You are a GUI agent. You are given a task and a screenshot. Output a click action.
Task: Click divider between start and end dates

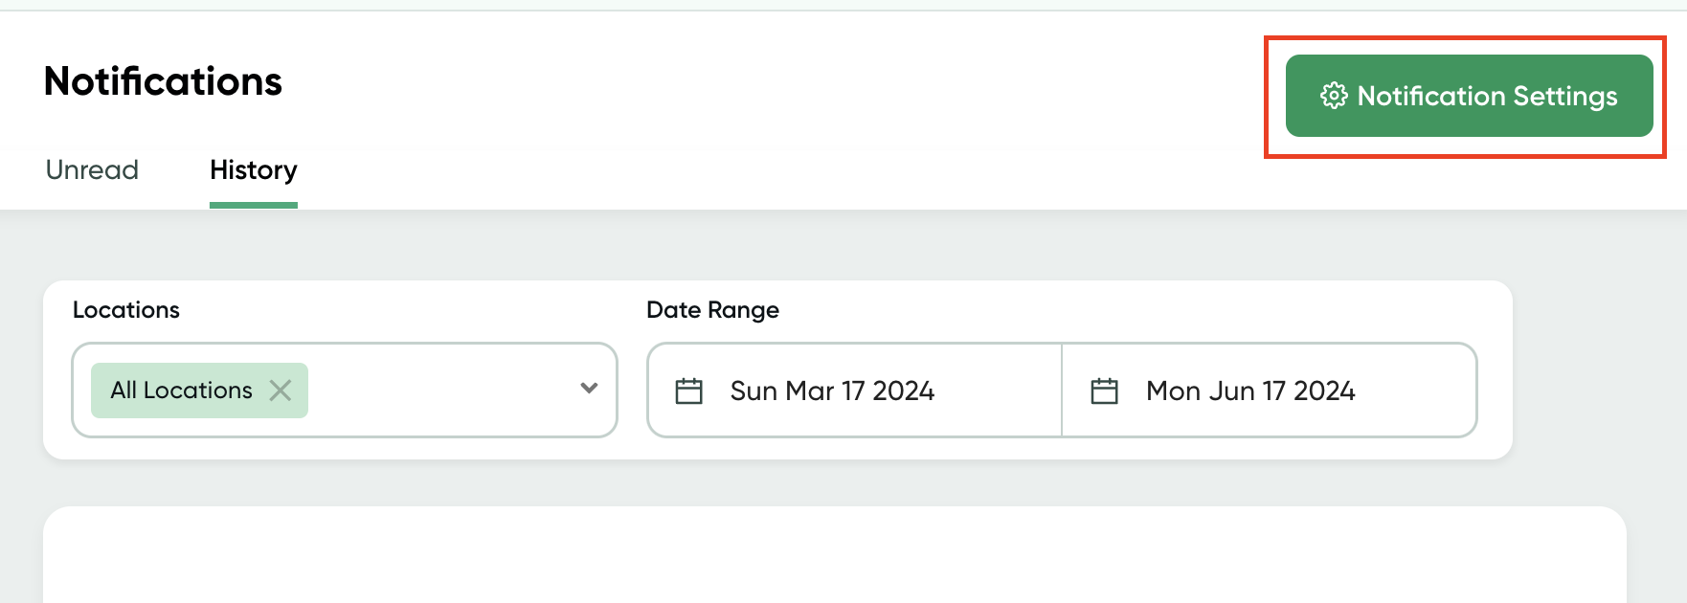click(1062, 391)
